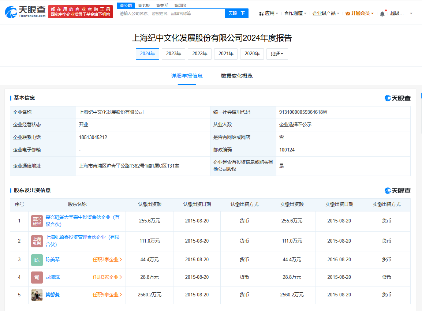Select the 查关系 search tab

point(162,5)
